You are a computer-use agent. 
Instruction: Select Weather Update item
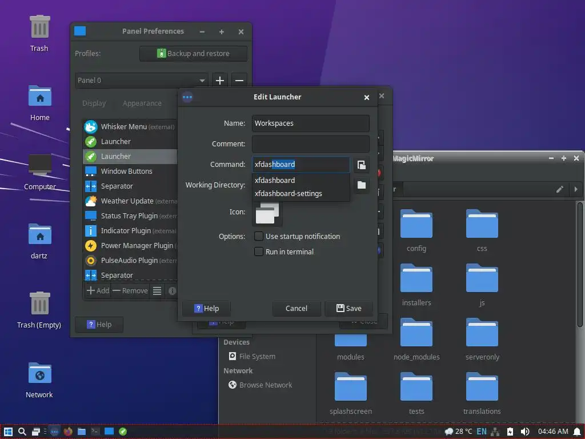pyautogui.click(x=130, y=201)
